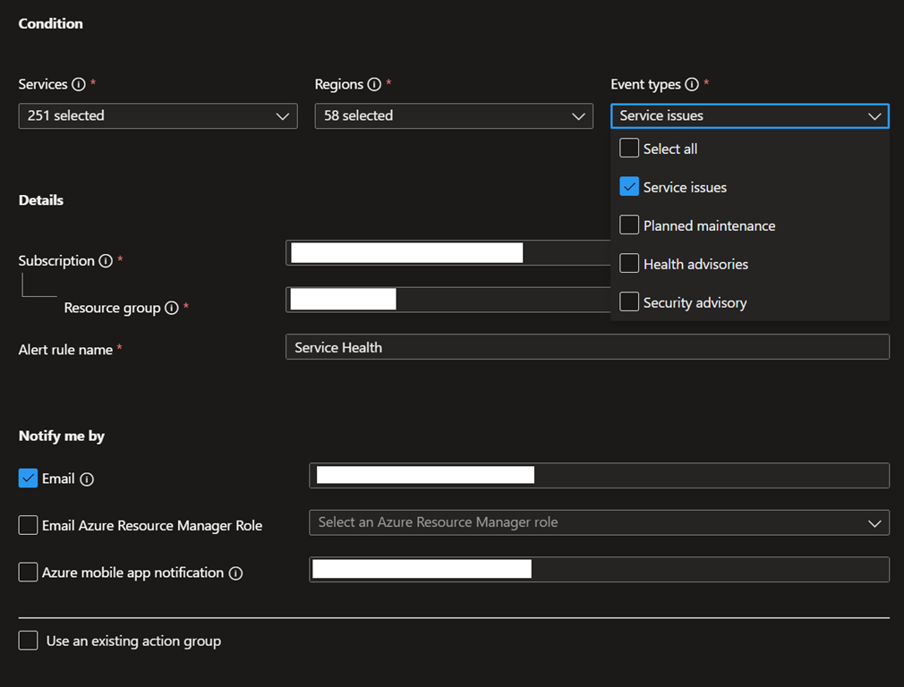
Task: Expand the Regions dropdown with 58 selected
Action: pos(453,116)
